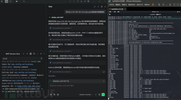This screenshot has height=100, width=181.
Task: Click the @ mention icon below chat input
Action: 51,94
